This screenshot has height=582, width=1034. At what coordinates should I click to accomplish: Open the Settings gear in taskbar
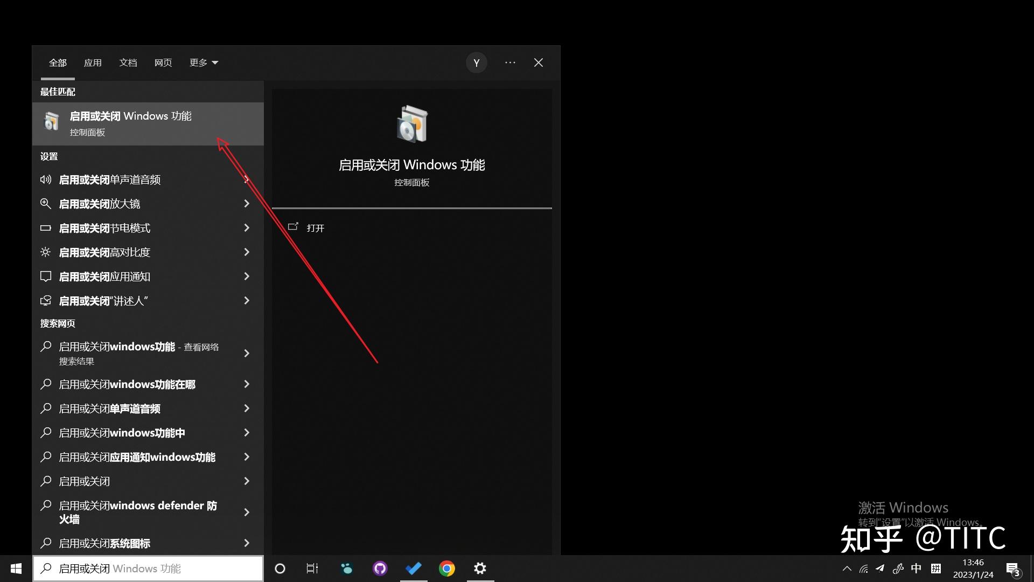point(480,569)
